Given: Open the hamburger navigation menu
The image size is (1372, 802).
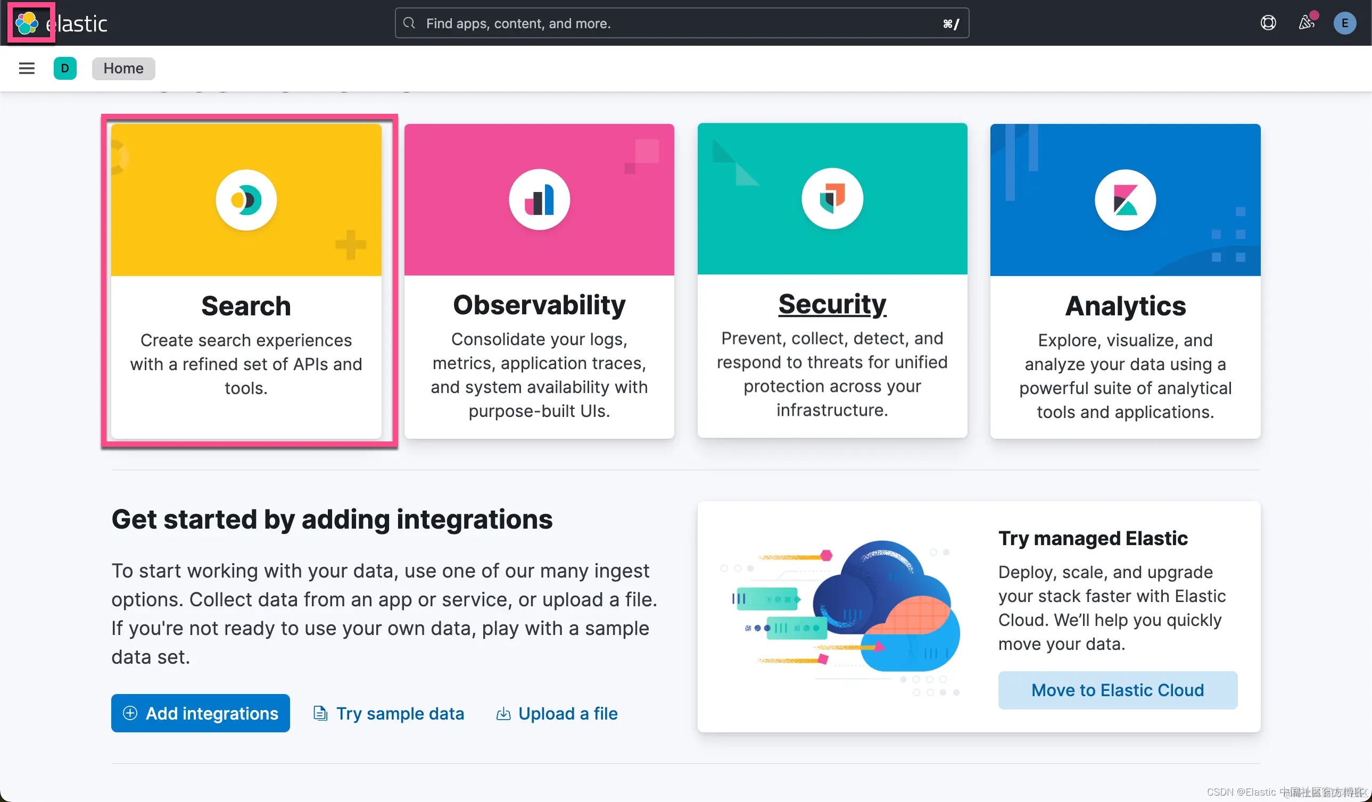Looking at the screenshot, I should point(27,69).
